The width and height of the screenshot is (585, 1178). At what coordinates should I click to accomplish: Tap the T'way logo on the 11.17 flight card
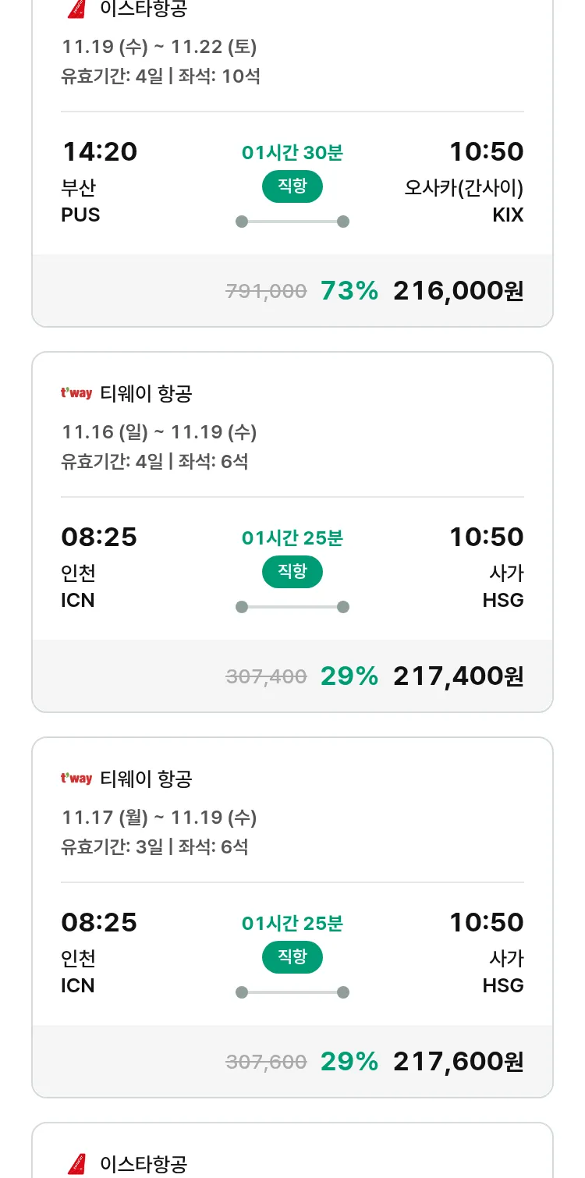tap(76, 779)
